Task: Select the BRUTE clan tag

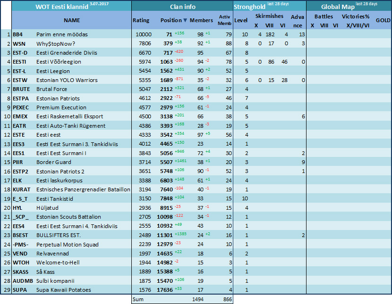Action: pyautogui.click(x=21, y=89)
